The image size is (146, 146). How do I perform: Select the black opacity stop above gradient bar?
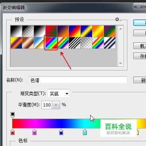click(x=12, y=115)
